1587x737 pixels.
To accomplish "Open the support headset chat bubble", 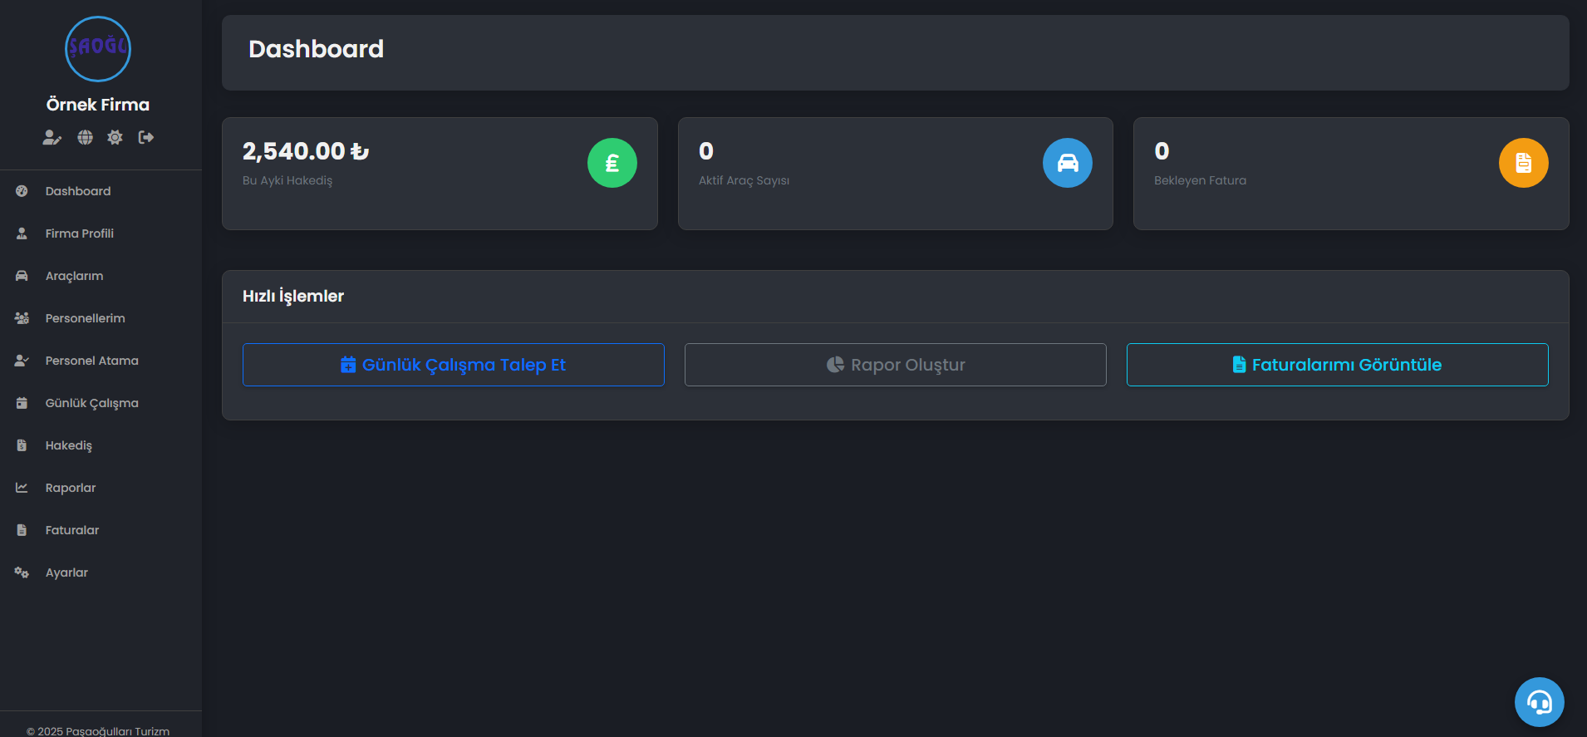I will pyautogui.click(x=1540, y=702).
